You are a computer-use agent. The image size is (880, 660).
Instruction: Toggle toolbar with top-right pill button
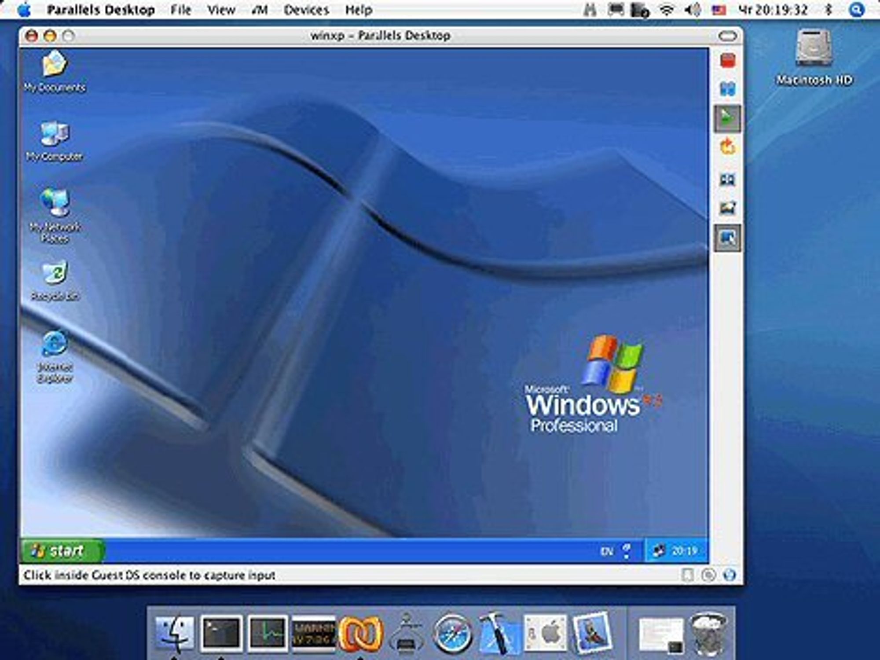click(727, 36)
